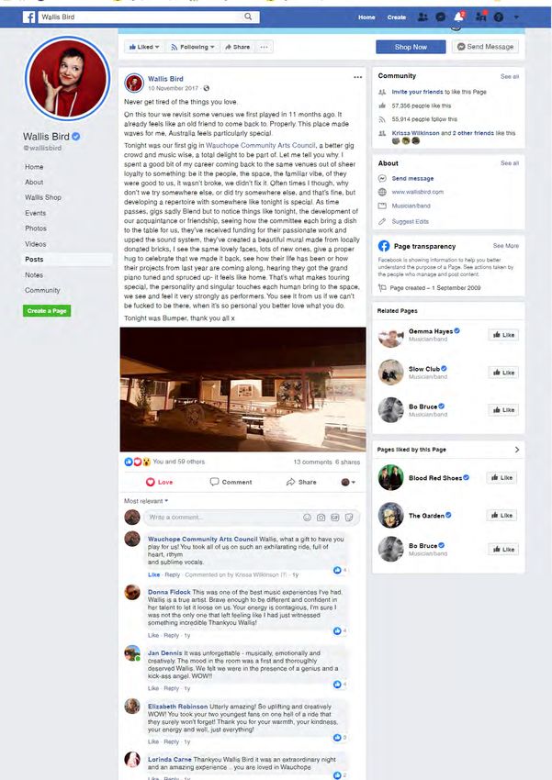
Task: Open the Photos section in sidebar
Action: coord(36,228)
